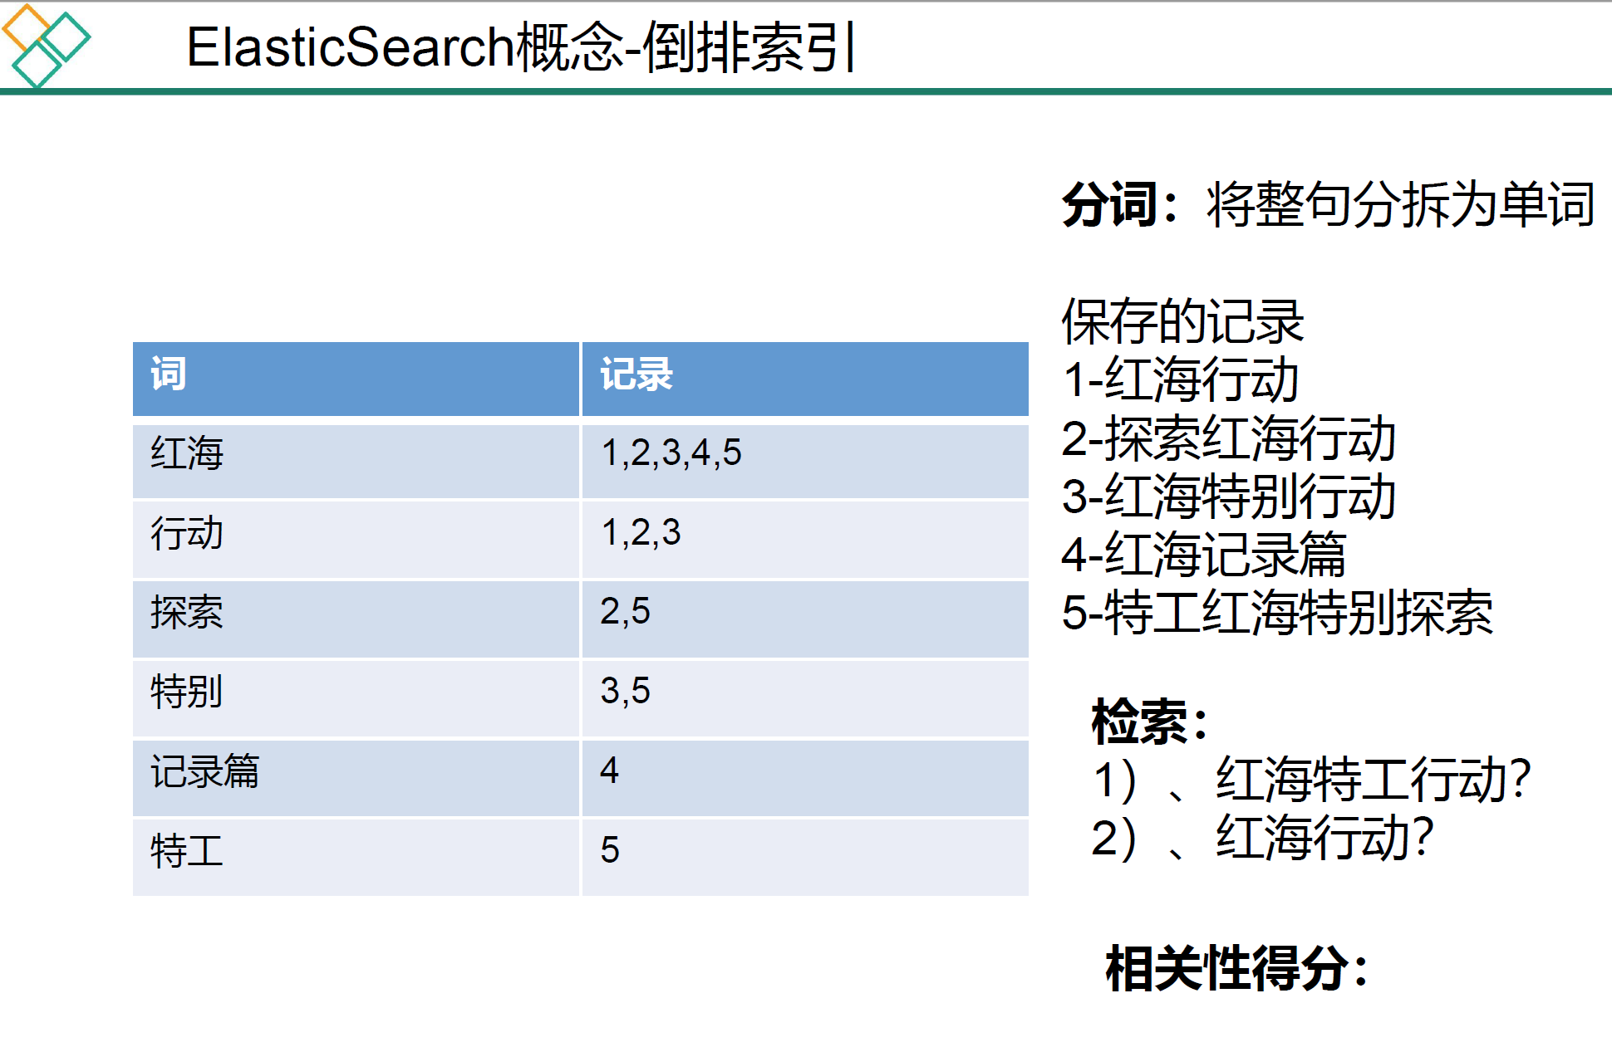This screenshot has width=1612, height=1047.
Task: Select the 记录篇 table cell
Action: (205, 772)
